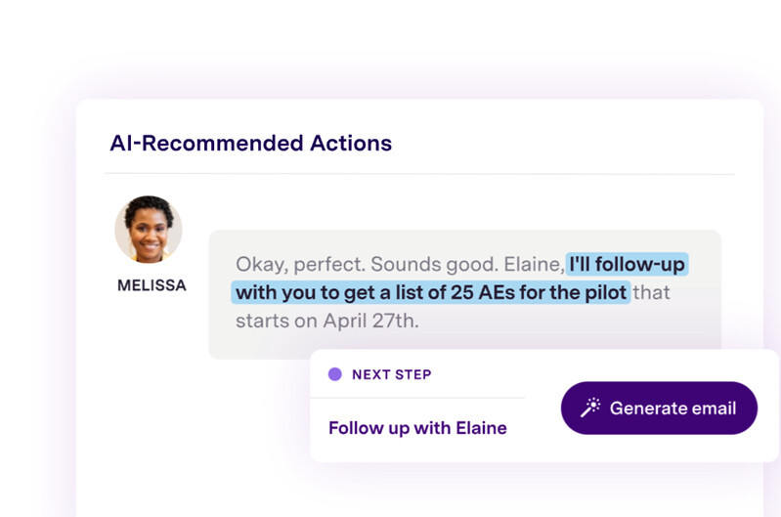Image resolution: width=781 pixels, height=517 pixels.
Task: Click the MELISSA name label
Action: pos(152,286)
